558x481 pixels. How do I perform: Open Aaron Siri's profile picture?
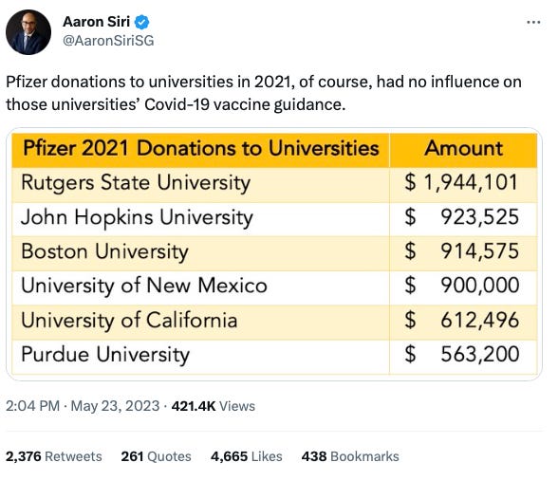coord(28,32)
